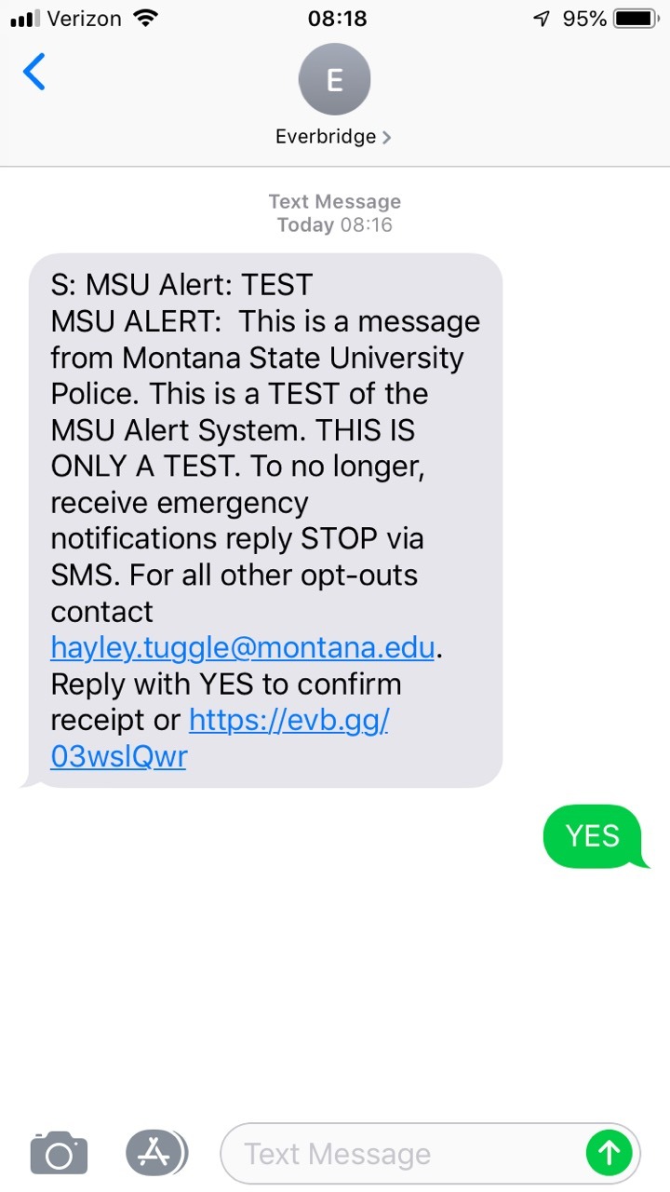670x1192 pixels.
Task: Tap the green send arrow button
Action: pyautogui.click(x=610, y=1154)
